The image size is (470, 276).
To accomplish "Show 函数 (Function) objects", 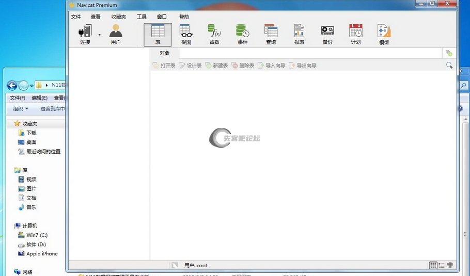I will coord(214,34).
